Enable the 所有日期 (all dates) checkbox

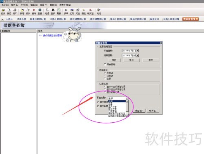coord(105,65)
